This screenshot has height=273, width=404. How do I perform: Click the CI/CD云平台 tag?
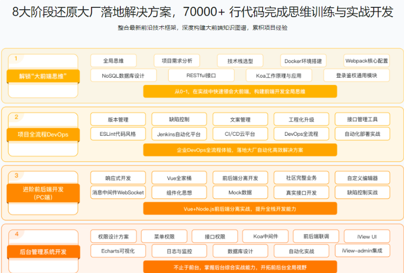pyautogui.click(x=240, y=134)
